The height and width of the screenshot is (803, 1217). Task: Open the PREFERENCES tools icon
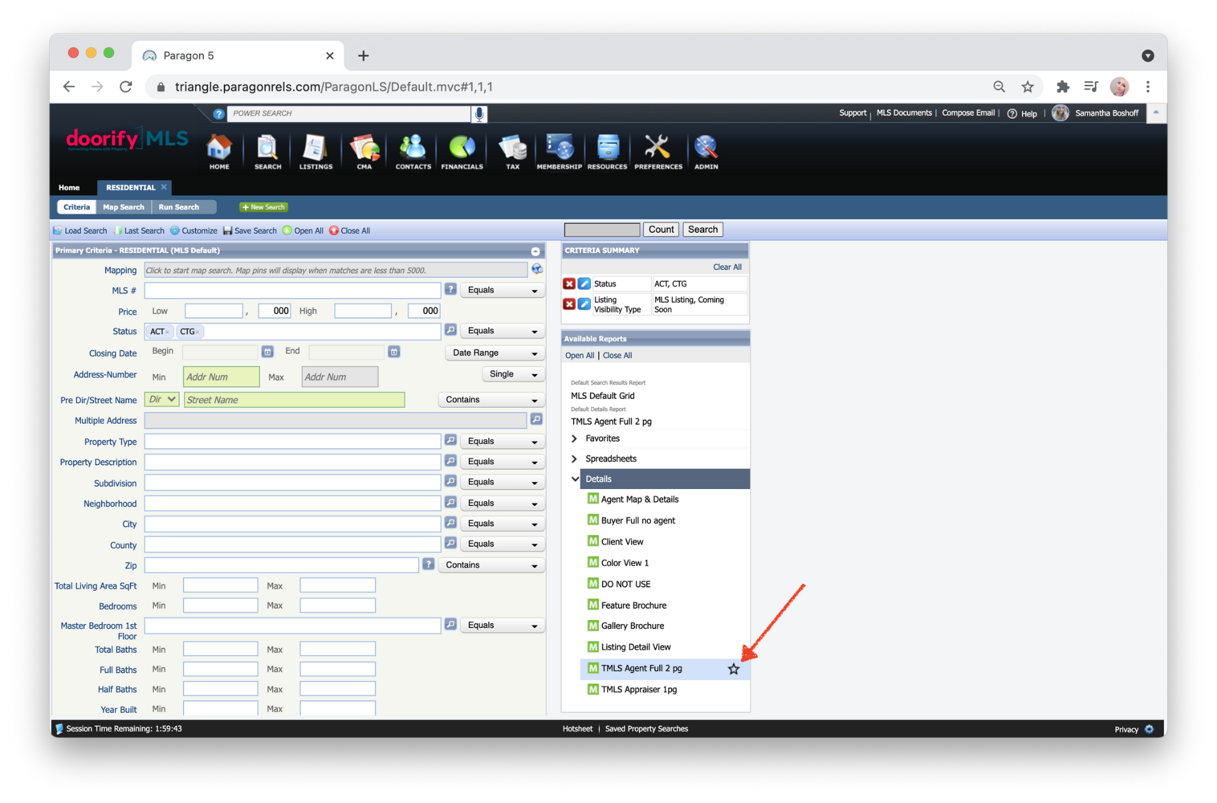tap(658, 152)
